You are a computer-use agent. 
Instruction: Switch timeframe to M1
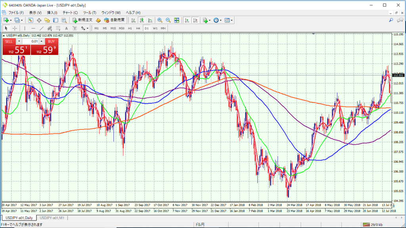tap(97, 28)
